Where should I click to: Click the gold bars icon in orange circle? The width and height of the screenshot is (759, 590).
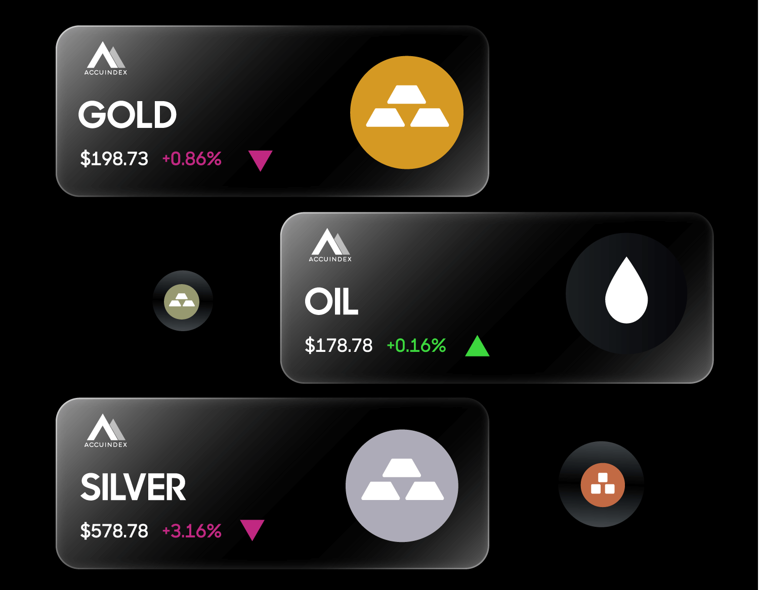coord(407,112)
